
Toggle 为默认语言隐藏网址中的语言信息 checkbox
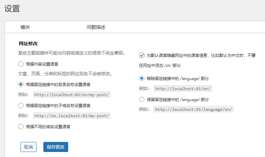tap(142, 55)
